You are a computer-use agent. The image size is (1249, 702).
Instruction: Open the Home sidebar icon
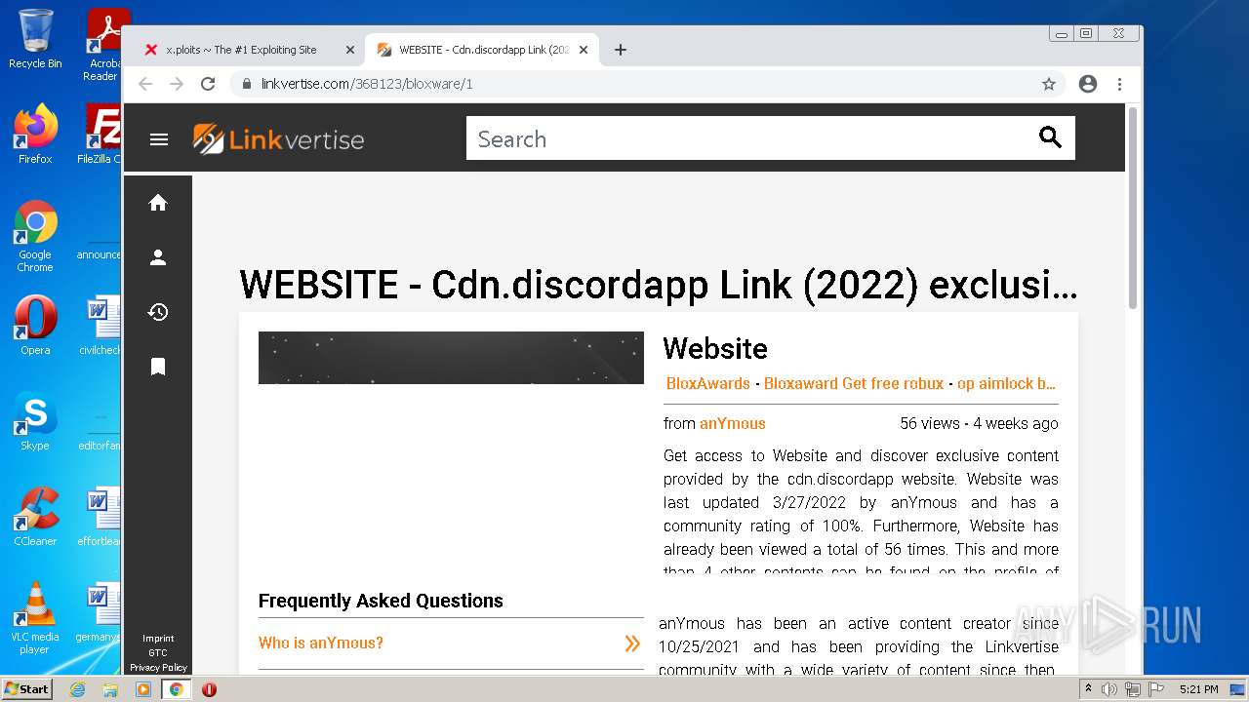click(x=158, y=203)
